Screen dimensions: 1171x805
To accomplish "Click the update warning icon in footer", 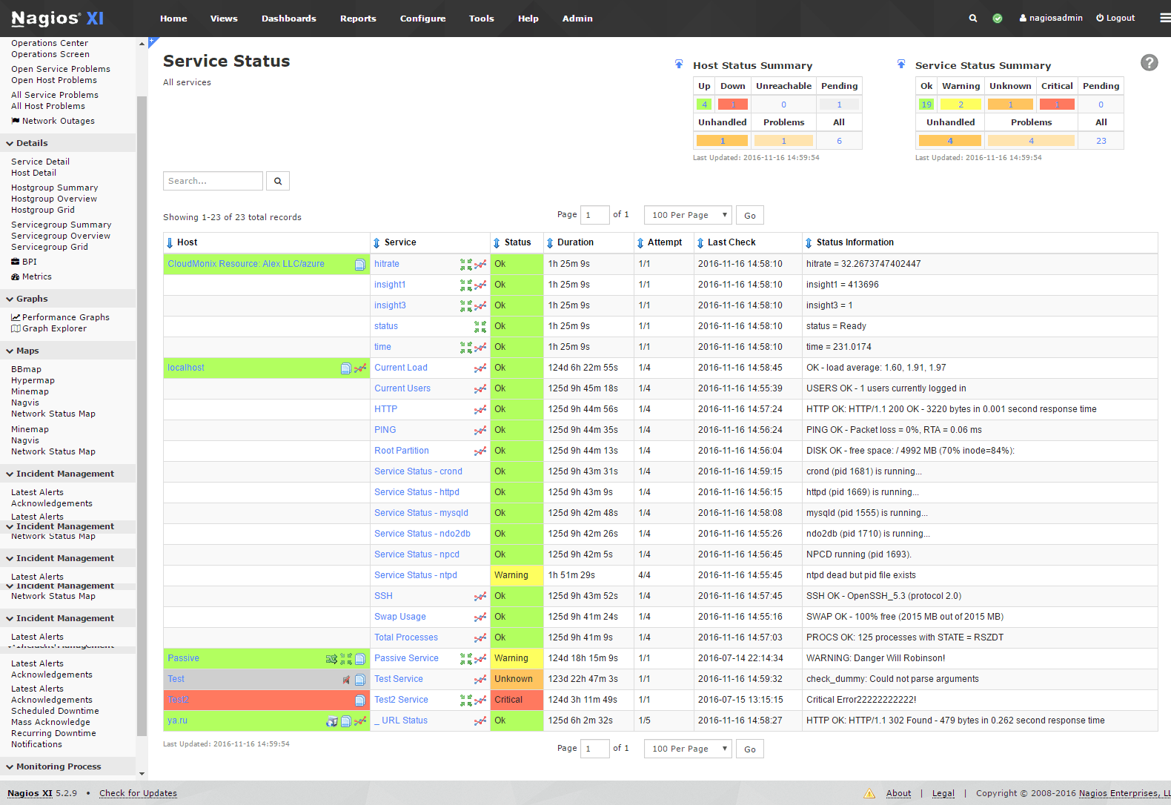I will pyautogui.click(x=869, y=793).
